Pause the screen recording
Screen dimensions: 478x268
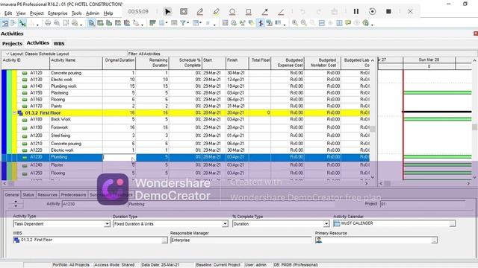click(x=356, y=12)
